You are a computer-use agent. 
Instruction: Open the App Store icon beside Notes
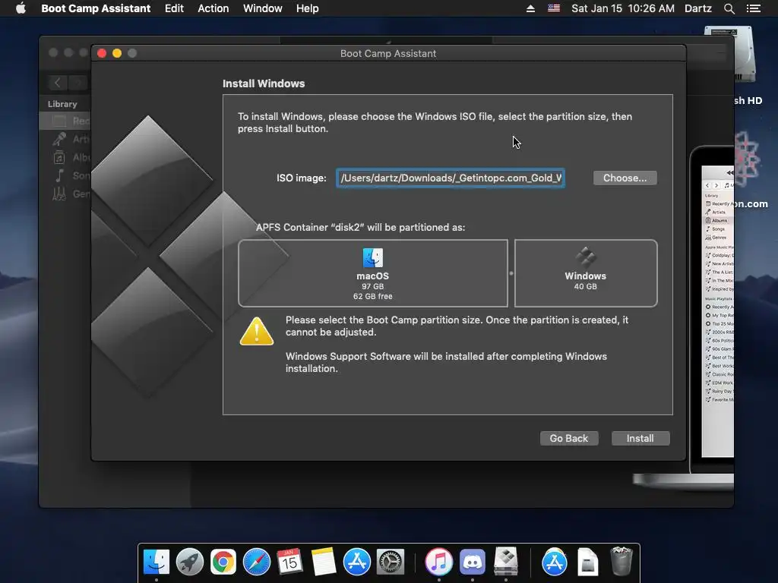pos(357,563)
